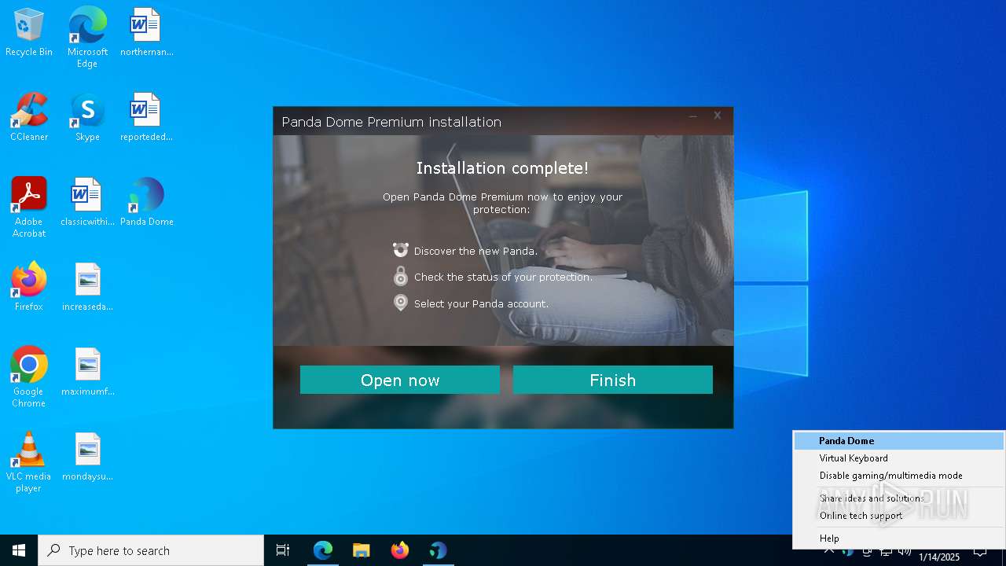
Task: Choose Virtual Keyboard in the tray menu
Action: (899, 458)
